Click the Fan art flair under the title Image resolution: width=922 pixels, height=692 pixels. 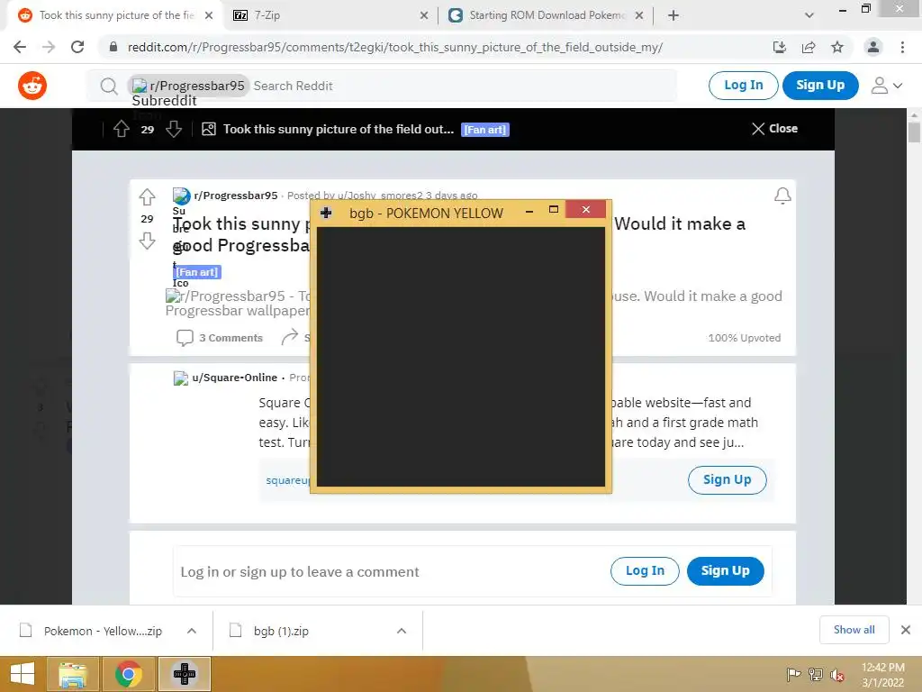point(197,272)
